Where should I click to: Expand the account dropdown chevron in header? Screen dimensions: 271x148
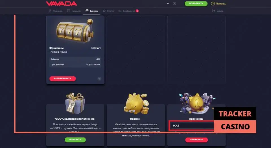168,3
